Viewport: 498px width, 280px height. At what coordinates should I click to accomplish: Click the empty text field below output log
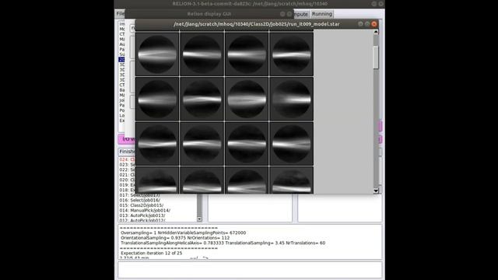pos(250,270)
